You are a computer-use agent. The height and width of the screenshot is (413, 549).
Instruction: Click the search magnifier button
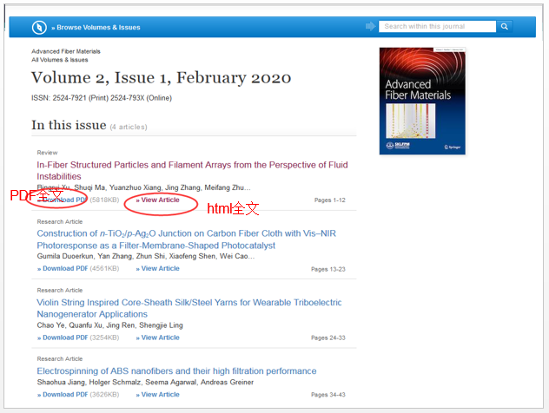(x=504, y=27)
